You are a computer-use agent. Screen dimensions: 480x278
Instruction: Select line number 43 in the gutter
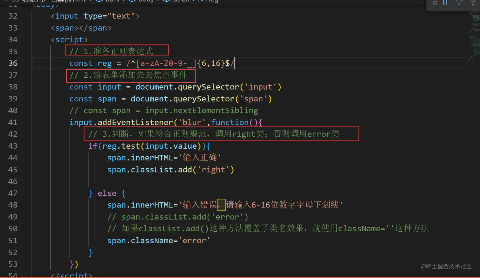[x=13, y=146]
